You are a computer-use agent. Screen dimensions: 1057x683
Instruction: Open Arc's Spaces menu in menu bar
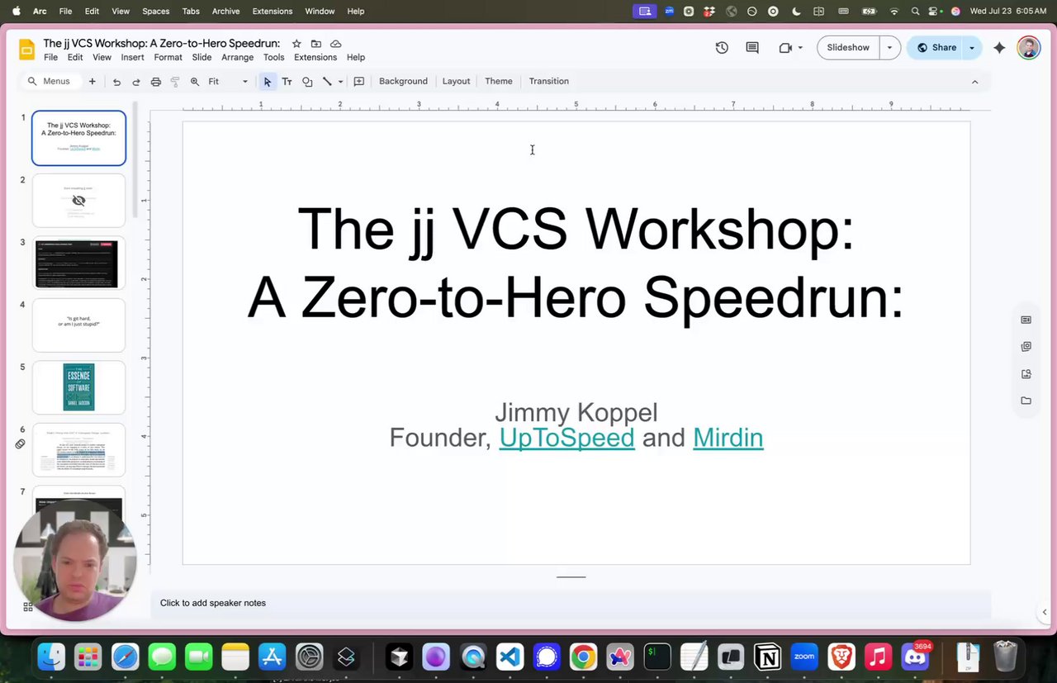(x=155, y=12)
